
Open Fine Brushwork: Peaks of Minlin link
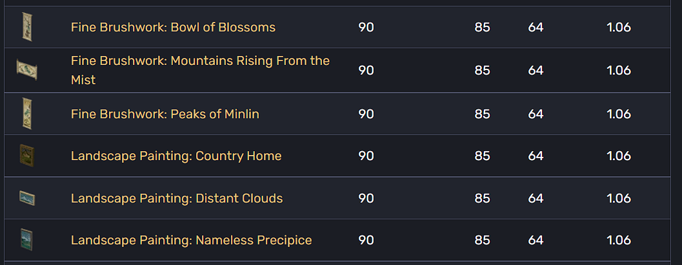pos(165,114)
